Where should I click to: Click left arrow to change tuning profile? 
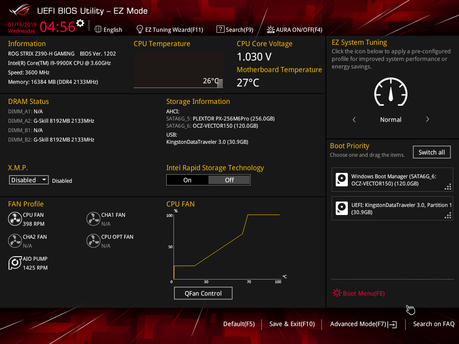(354, 120)
